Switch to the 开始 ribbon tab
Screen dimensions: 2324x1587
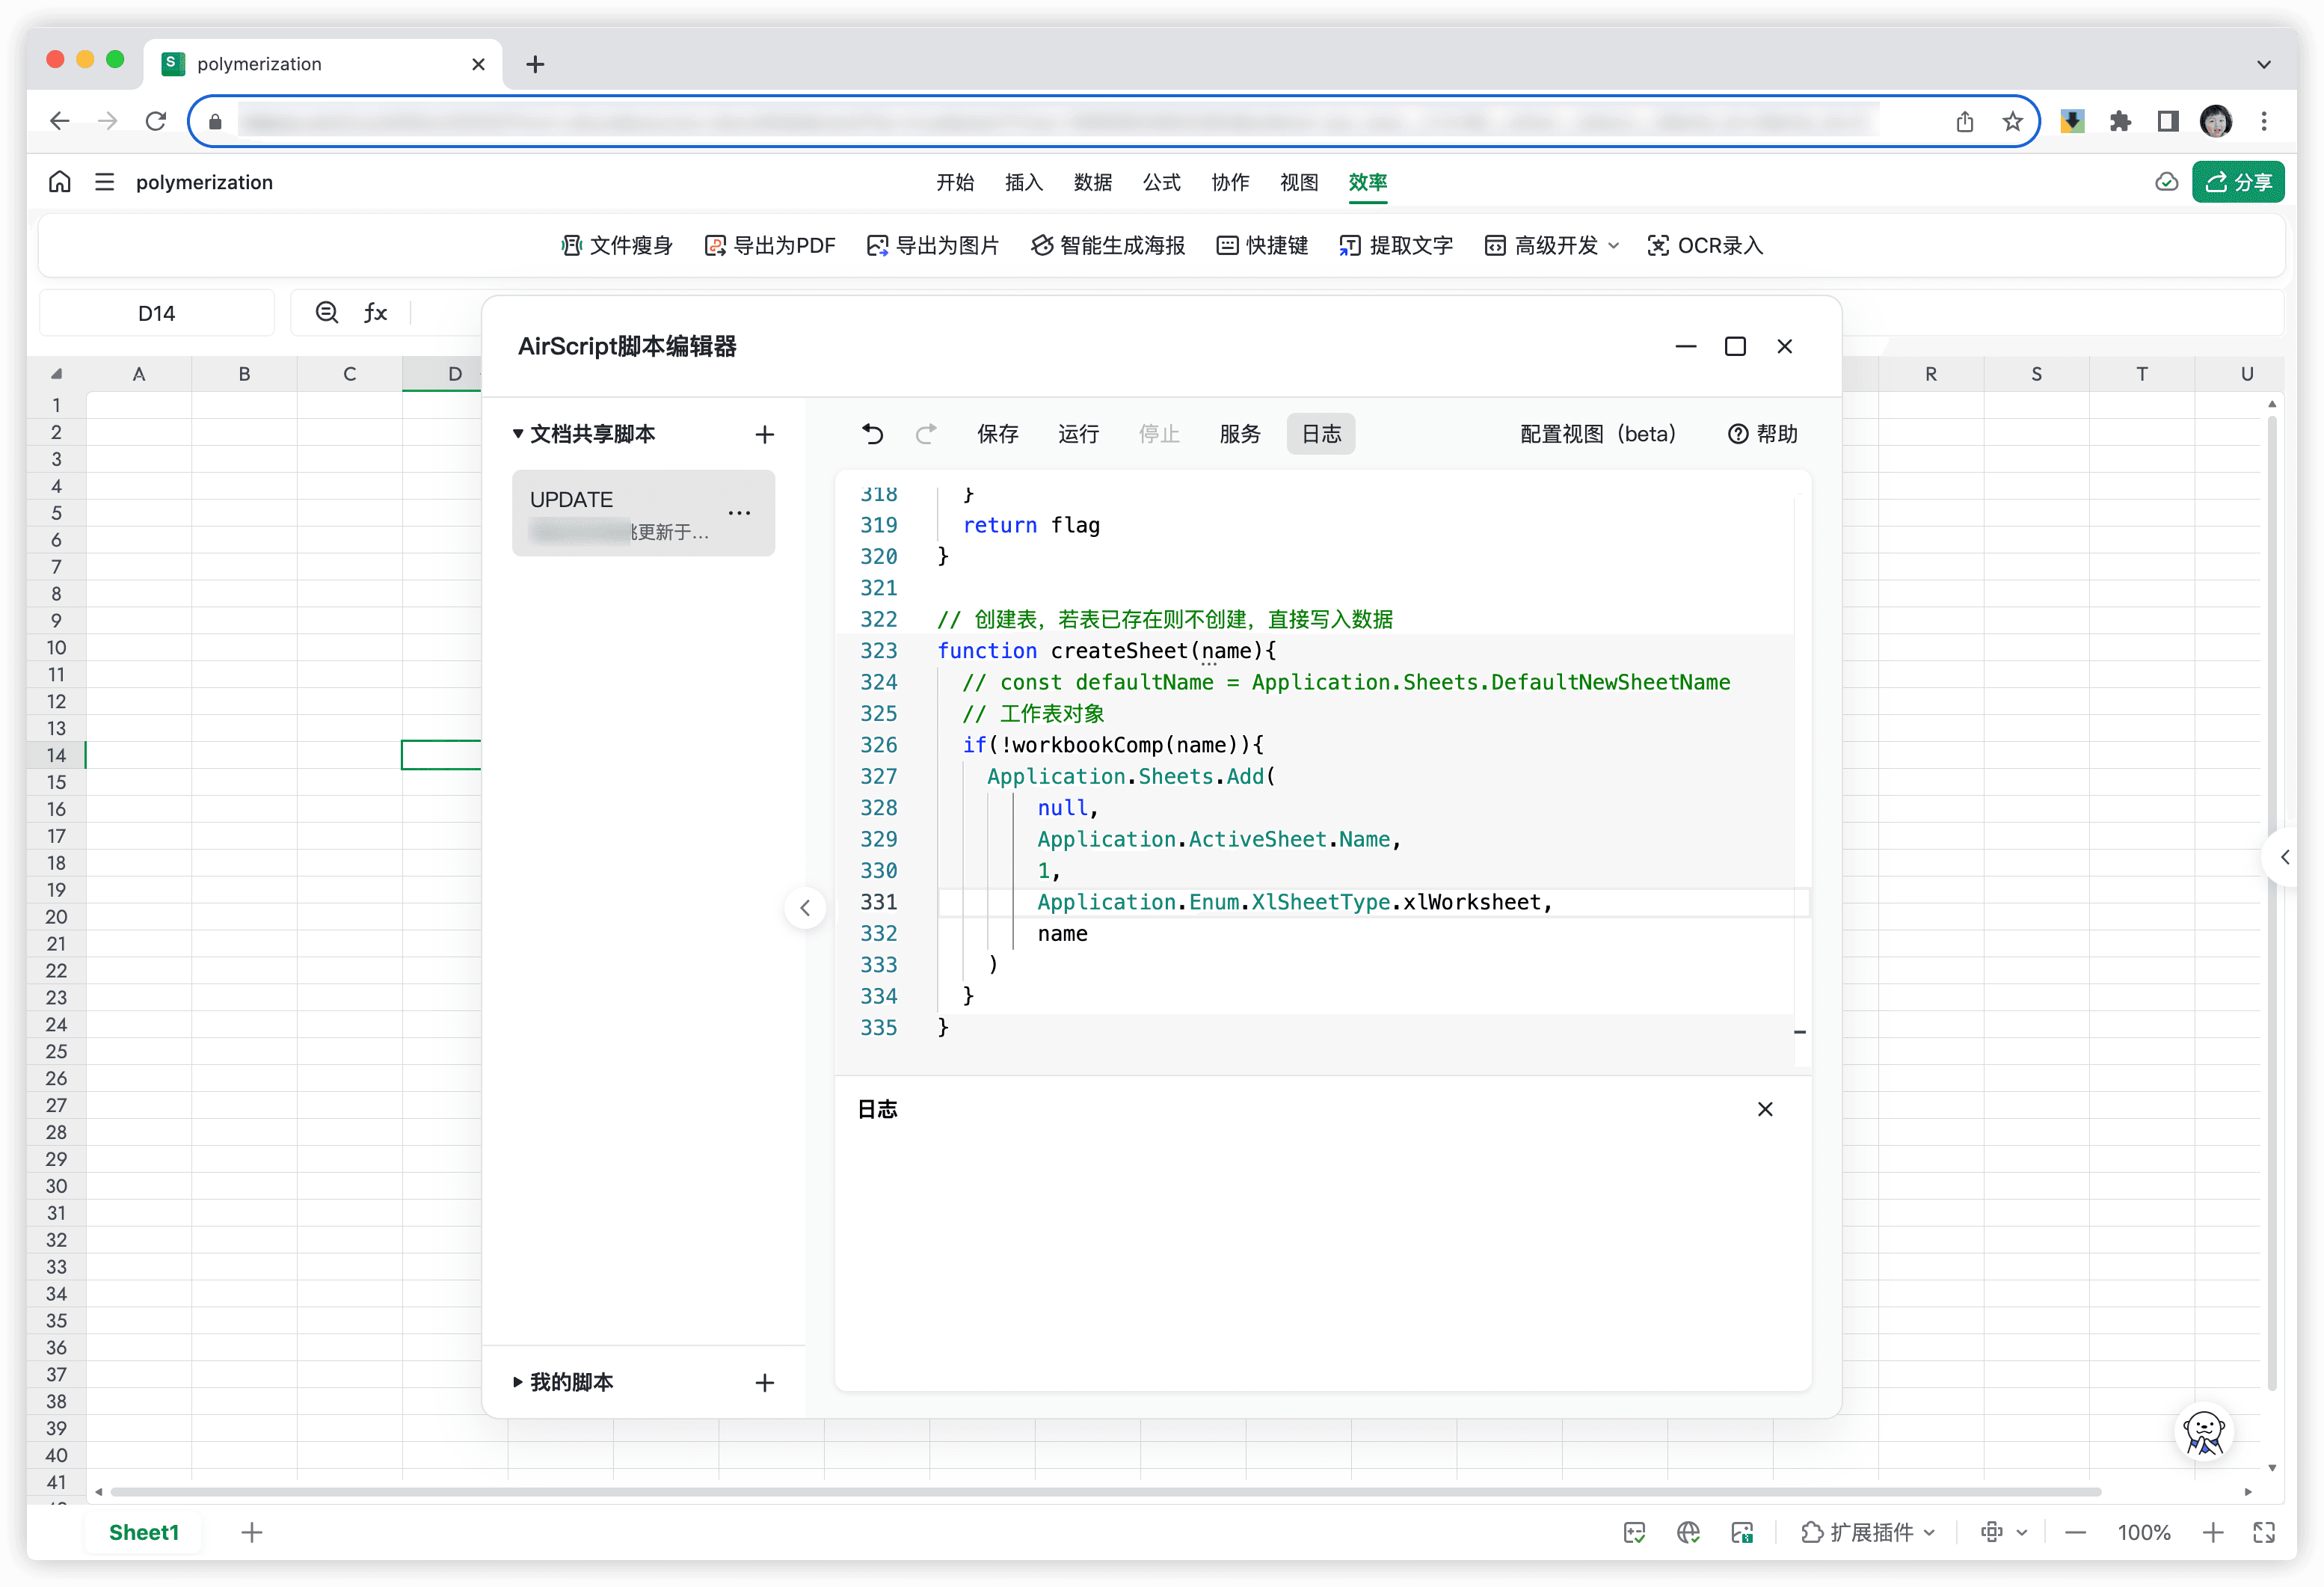(x=955, y=182)
